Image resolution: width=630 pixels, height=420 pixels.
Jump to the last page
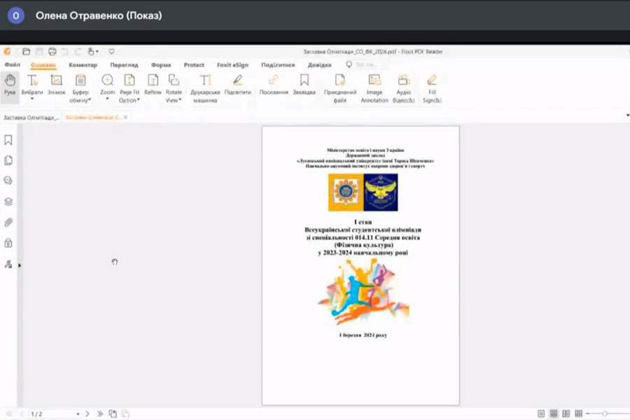[x=99, y=414]
